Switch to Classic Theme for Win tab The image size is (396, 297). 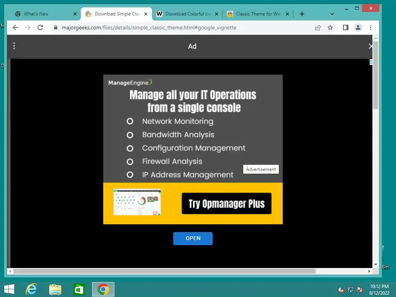click(258, 14)
